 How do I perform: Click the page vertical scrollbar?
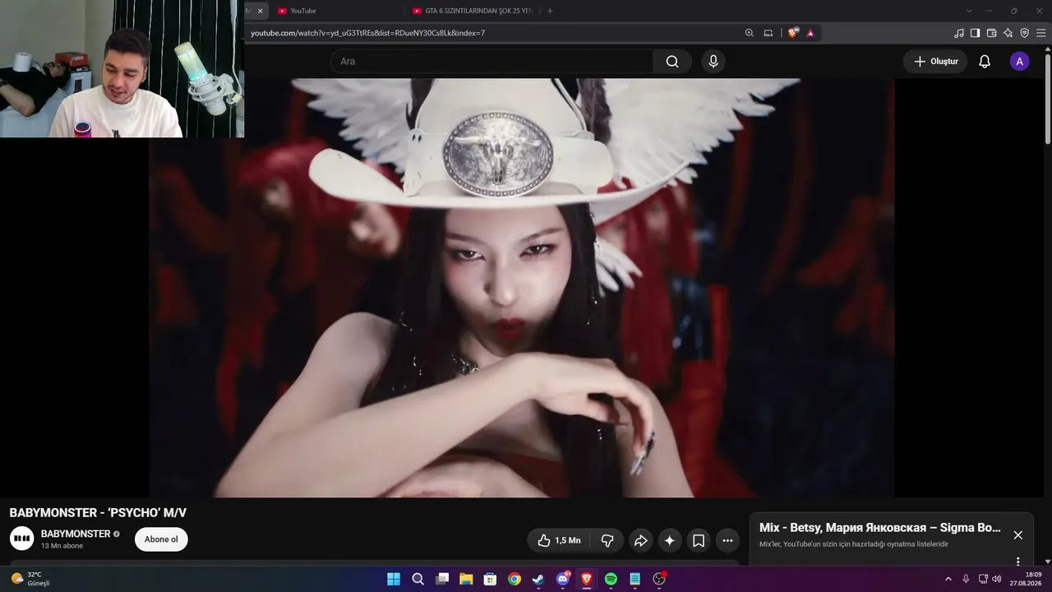tap(1047, 97)
